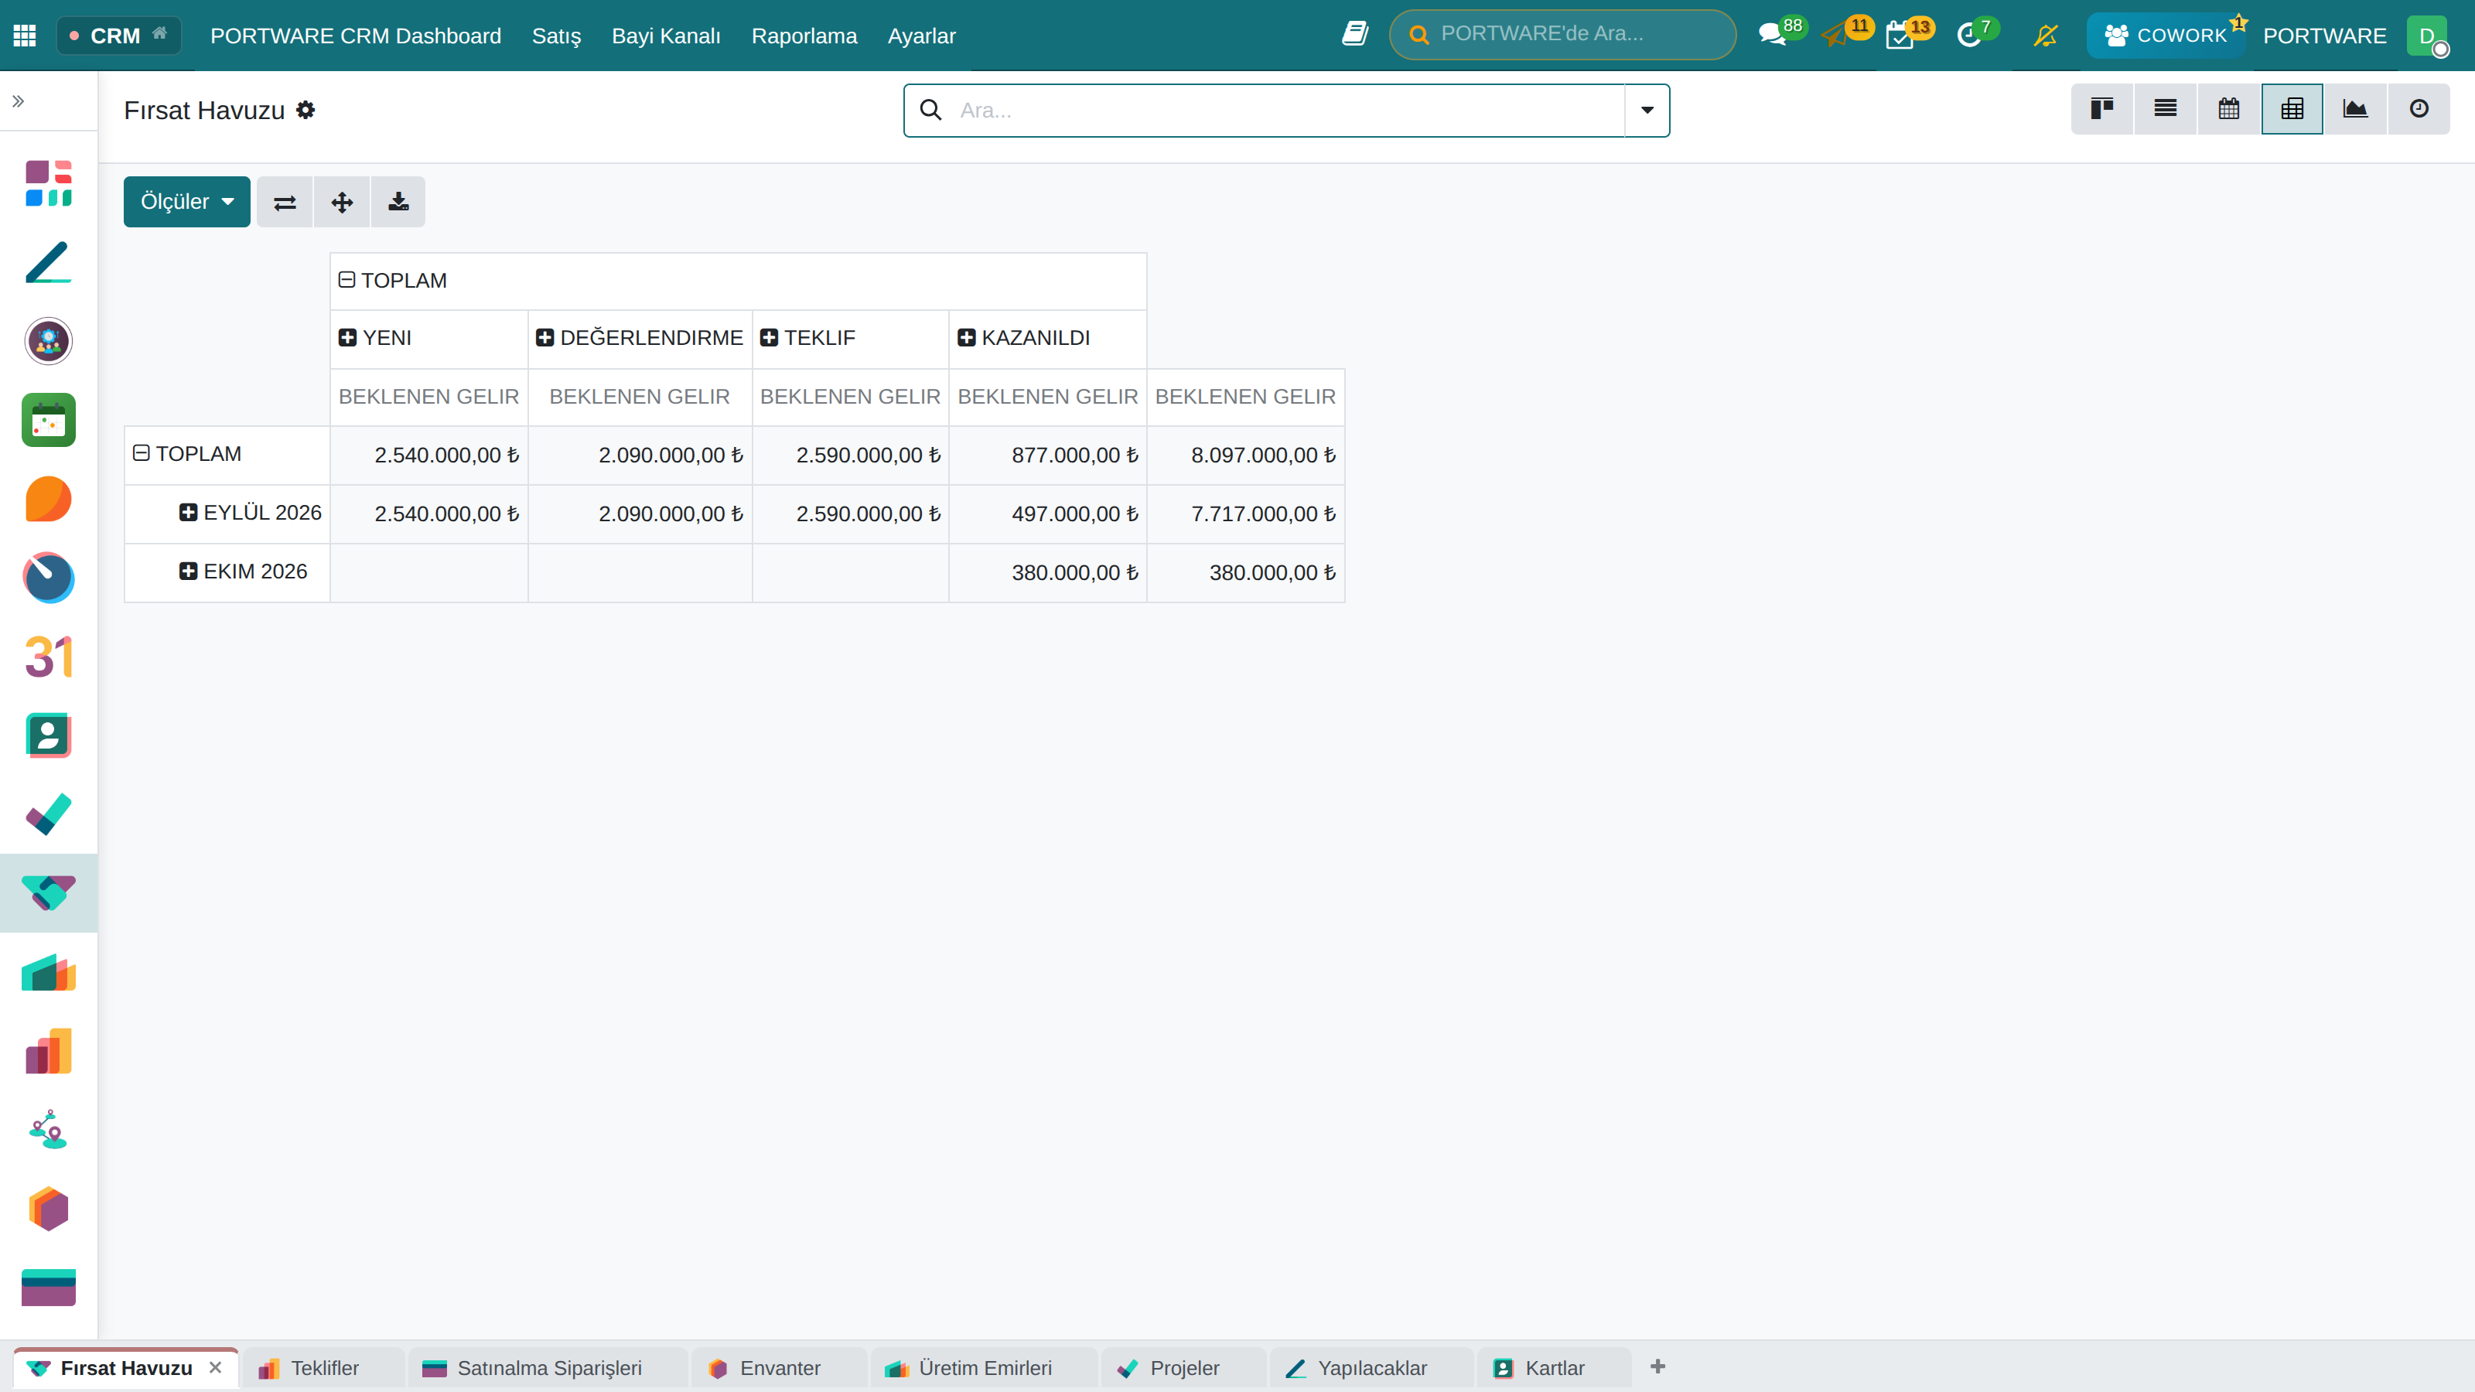This screenshot has height=1392, width=2475.
Task: Open the Fırsat Havuzu settings gear
Action: (306, 111)
